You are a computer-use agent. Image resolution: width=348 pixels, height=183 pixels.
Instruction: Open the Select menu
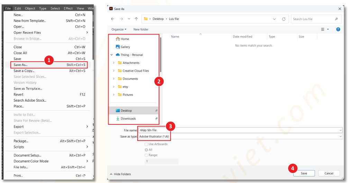[x=55, y=8]
